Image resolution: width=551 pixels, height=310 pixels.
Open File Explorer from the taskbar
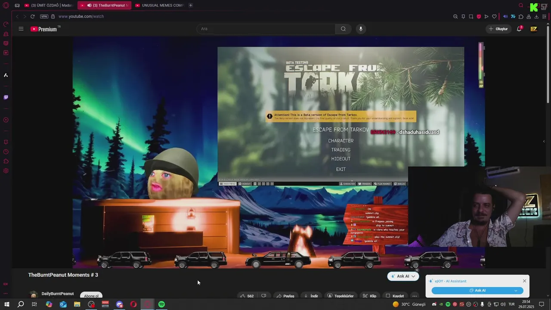[77, 304]
